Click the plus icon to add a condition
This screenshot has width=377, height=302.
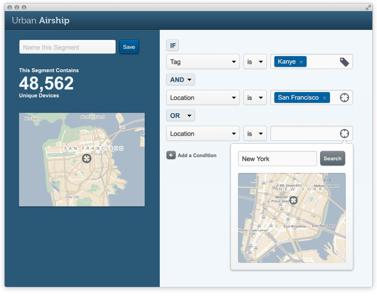pos(171,155)
